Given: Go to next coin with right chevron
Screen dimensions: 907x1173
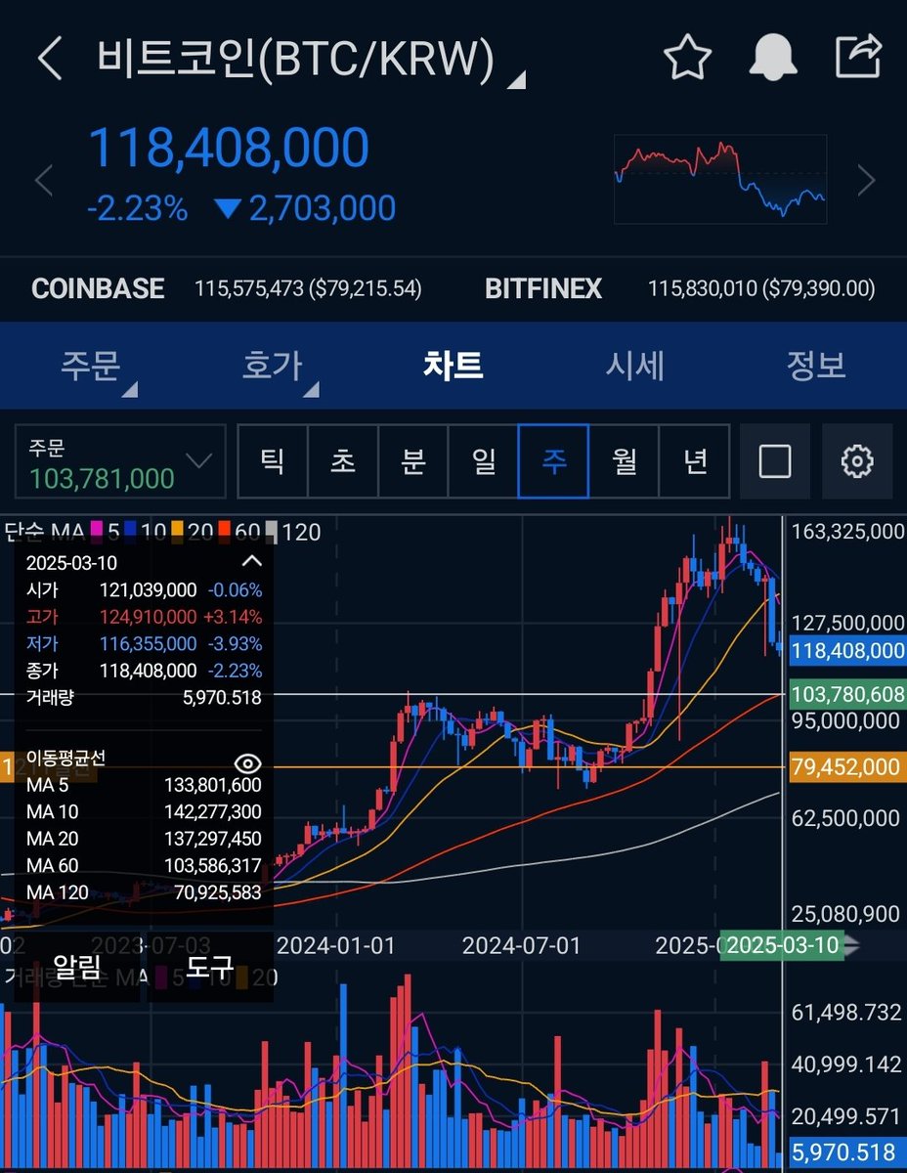Looking at the screenshot, I should coord(866,181).
